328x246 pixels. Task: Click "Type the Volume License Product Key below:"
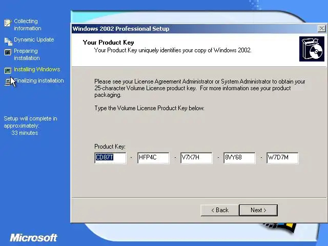[x=149, y=108]
